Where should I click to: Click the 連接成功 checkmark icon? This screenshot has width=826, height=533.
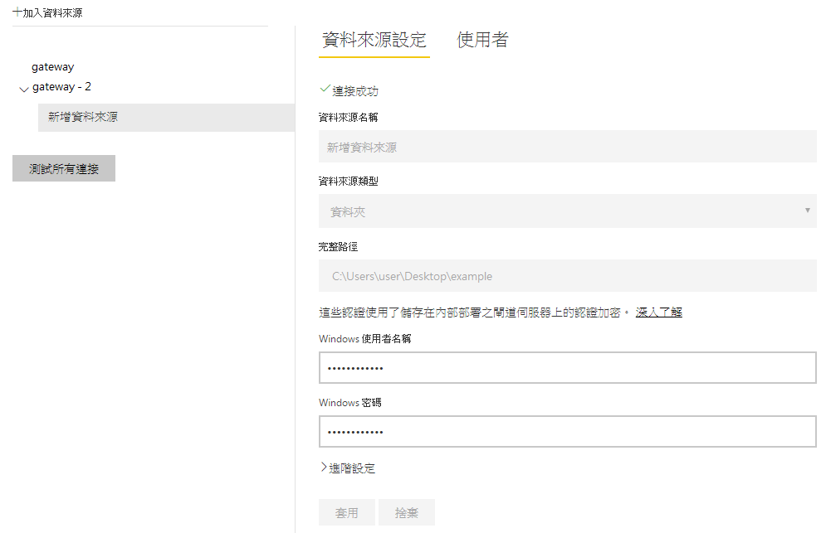tap(325, 90)
